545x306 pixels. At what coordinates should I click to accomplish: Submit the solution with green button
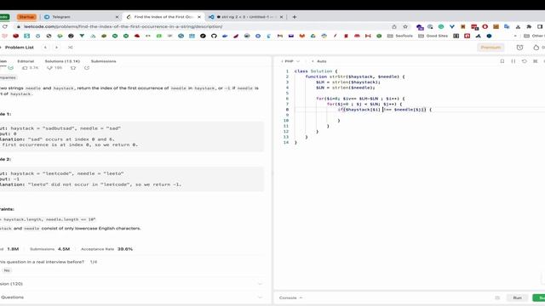pyautogui.click(x=539, y=297)
